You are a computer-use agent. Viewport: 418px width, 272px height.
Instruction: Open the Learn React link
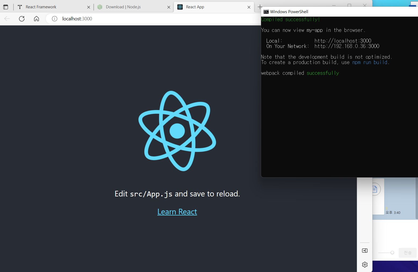(177, 212)
